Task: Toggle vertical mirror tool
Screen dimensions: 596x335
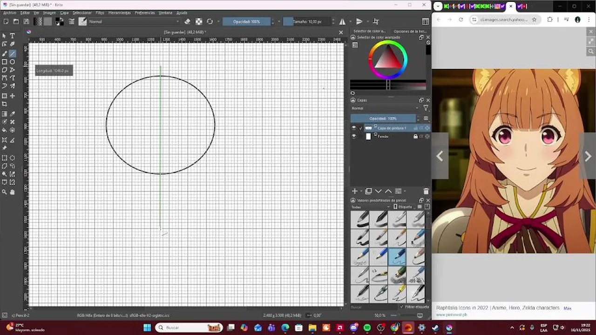Action: [359, 21]
